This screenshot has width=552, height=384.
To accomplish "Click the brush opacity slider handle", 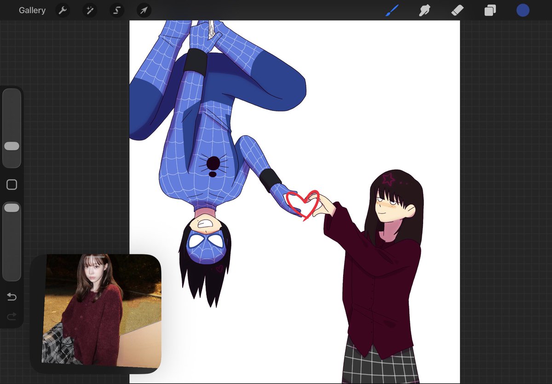I will (x=11, y=208).
